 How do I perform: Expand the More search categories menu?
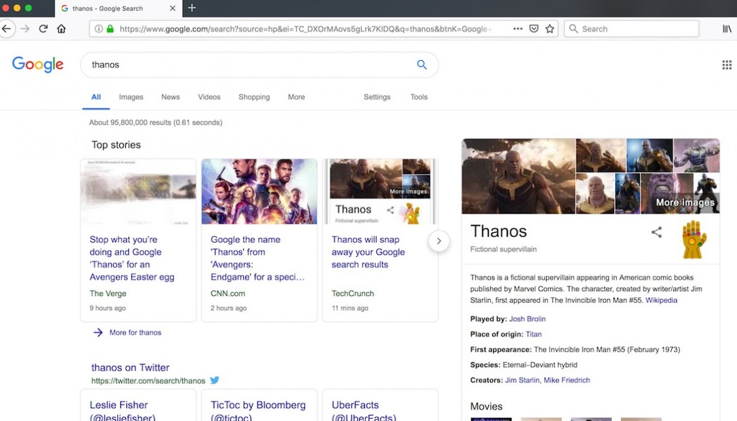(x=296, y=97)
